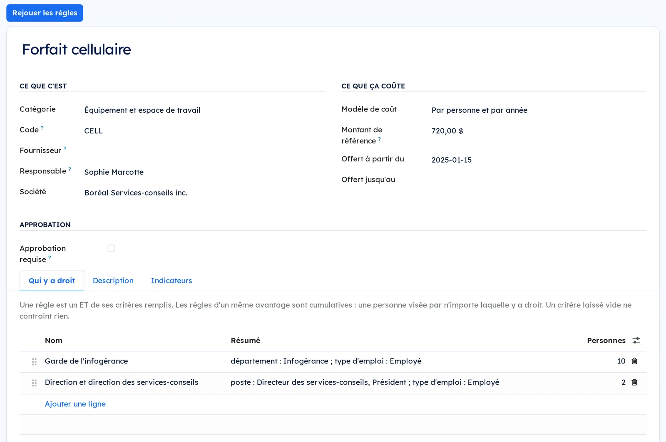Delete the Direction et direction des services-conseils row

click(634, 383)
